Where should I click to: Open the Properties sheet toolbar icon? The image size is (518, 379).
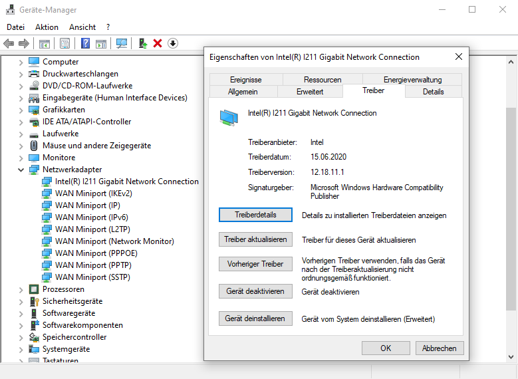(65, 43)
